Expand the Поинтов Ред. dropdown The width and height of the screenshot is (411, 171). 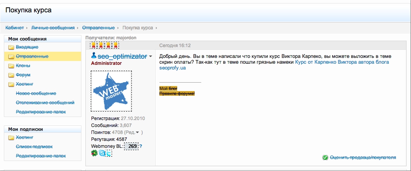point(137,132)
